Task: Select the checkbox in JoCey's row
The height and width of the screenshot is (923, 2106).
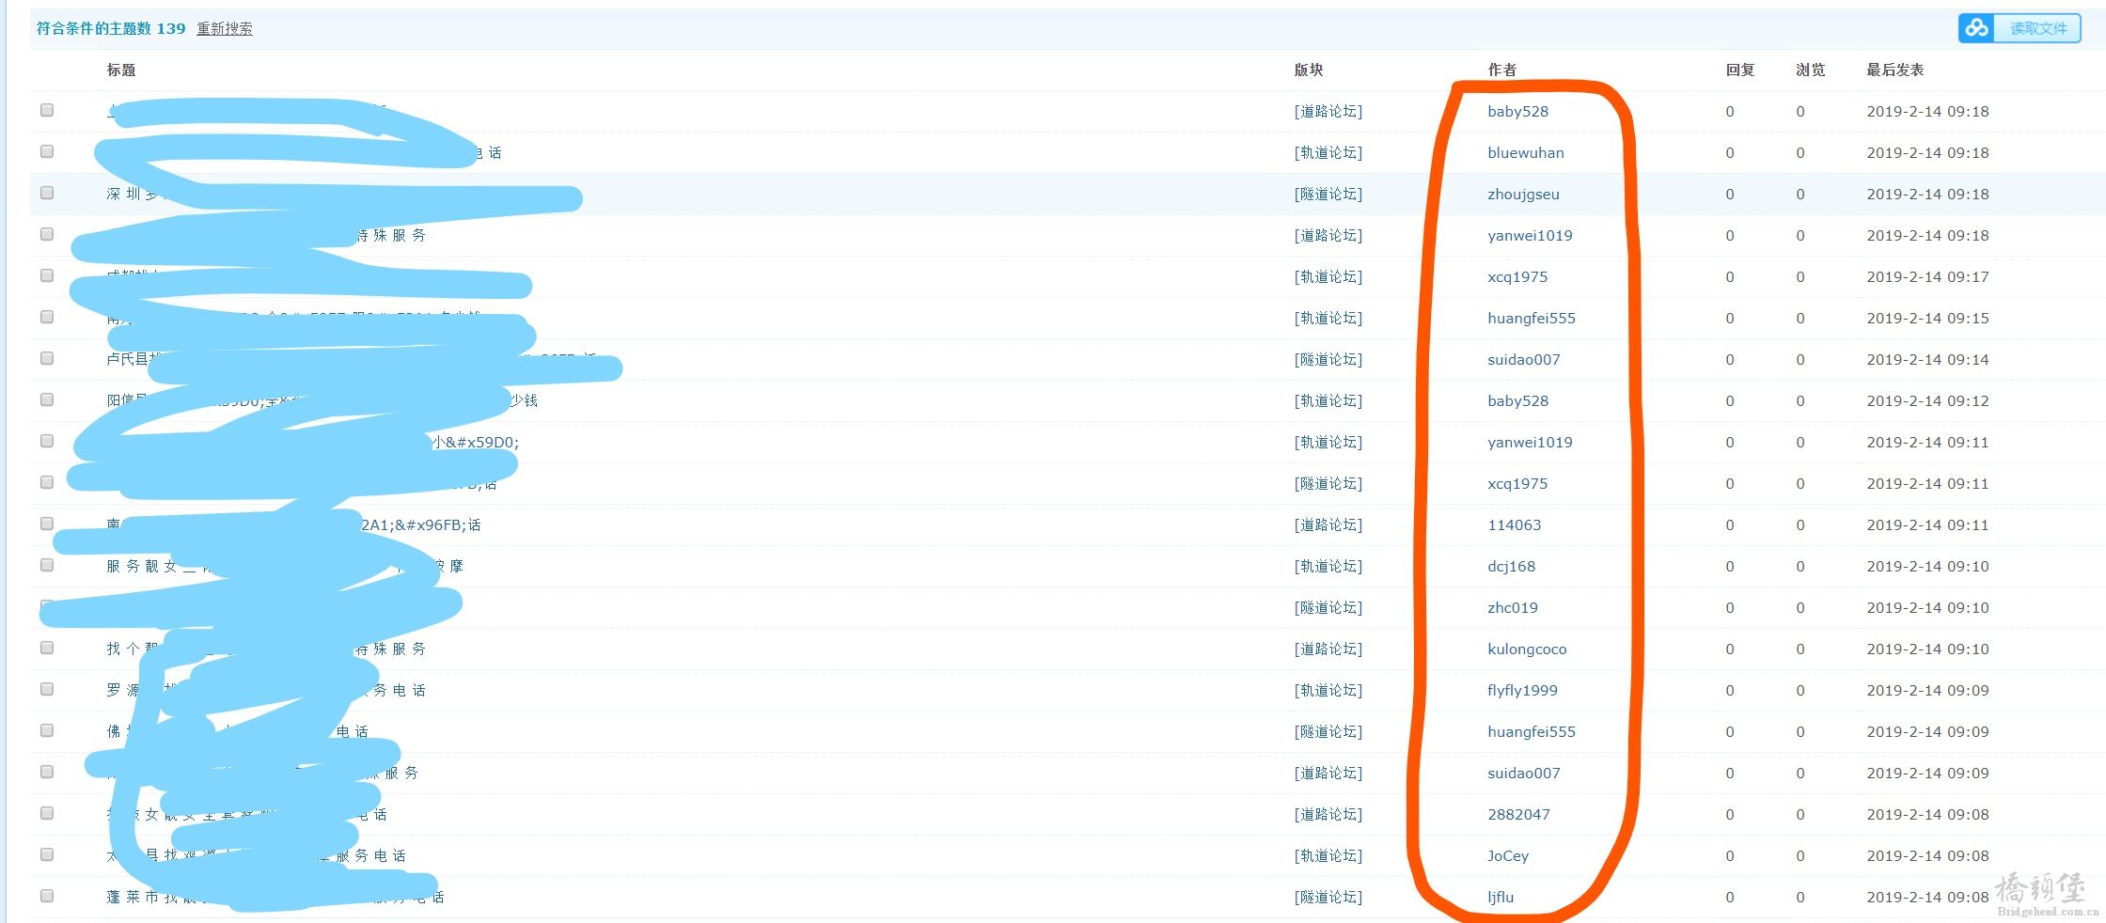Action: click(47, 854)
